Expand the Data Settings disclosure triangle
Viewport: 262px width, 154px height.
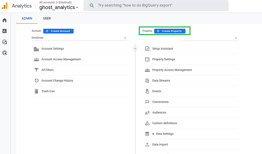point(153,134)
